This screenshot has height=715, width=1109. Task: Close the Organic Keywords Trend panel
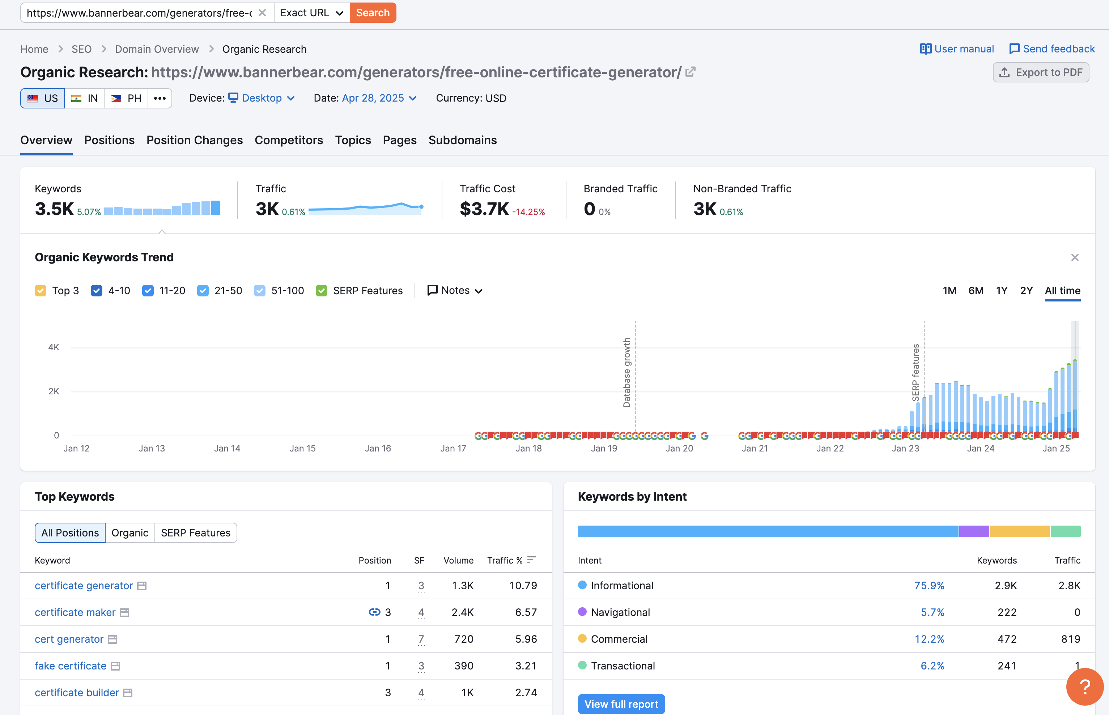click(x=1075, y=257)
